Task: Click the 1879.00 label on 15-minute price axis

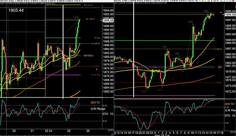Action: [x=230, y=71]
